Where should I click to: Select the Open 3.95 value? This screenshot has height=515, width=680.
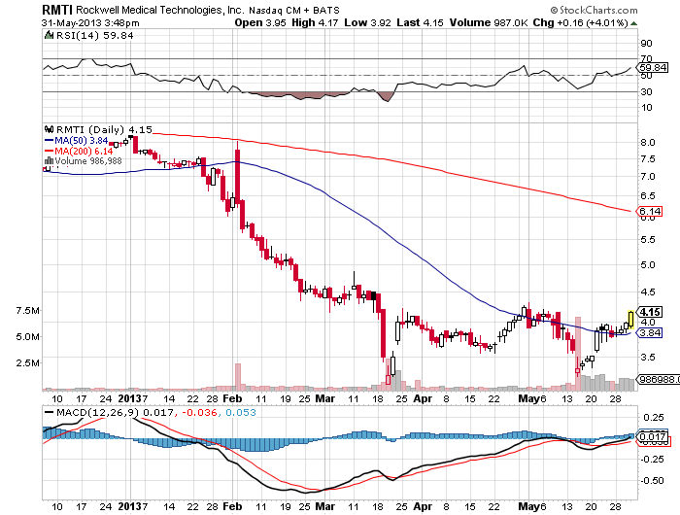(260, 22)
